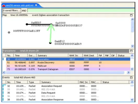Viewport: 138px width, 104px height.
Task: Sort Transactions by Status column
Action: tap(123, 56)
